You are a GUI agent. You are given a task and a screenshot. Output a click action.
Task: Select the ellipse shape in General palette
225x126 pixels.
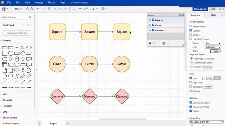pyautogui.click(x=29, y=48)
